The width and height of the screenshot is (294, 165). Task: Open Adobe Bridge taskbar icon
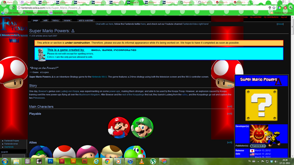point(85,161)
